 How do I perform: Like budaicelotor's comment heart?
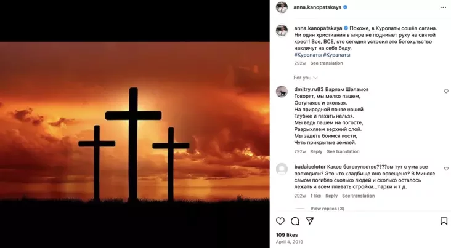pos(446,169)
